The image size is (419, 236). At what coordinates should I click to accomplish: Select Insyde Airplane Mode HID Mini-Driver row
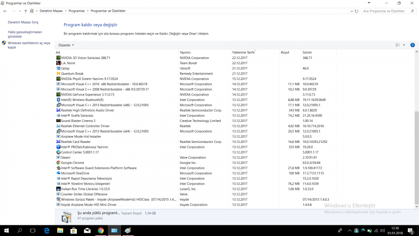(x=196, y=205)
